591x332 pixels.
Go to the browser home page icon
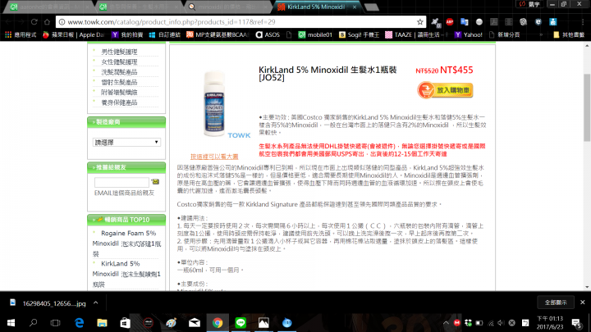click(47, 22)
